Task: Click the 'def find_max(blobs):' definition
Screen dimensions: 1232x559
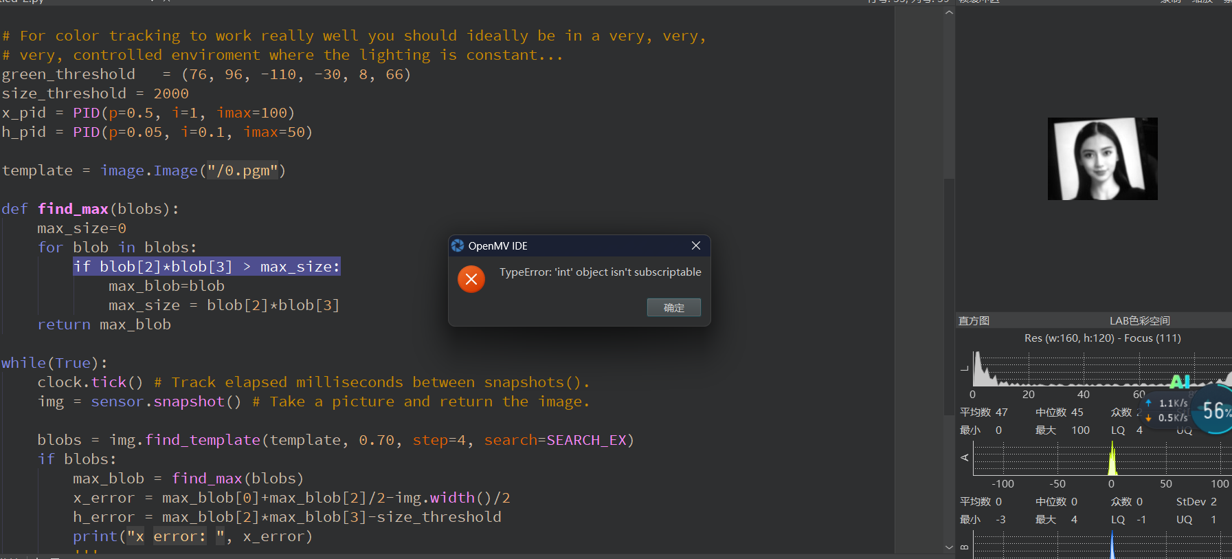Action: 90,209
